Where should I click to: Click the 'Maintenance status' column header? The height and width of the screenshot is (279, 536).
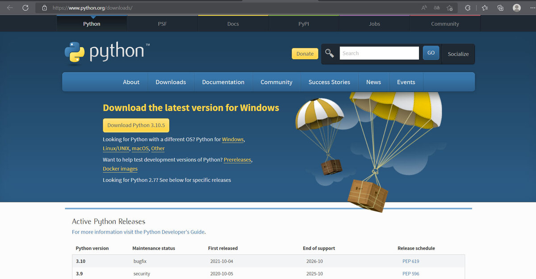click(154, 248)
